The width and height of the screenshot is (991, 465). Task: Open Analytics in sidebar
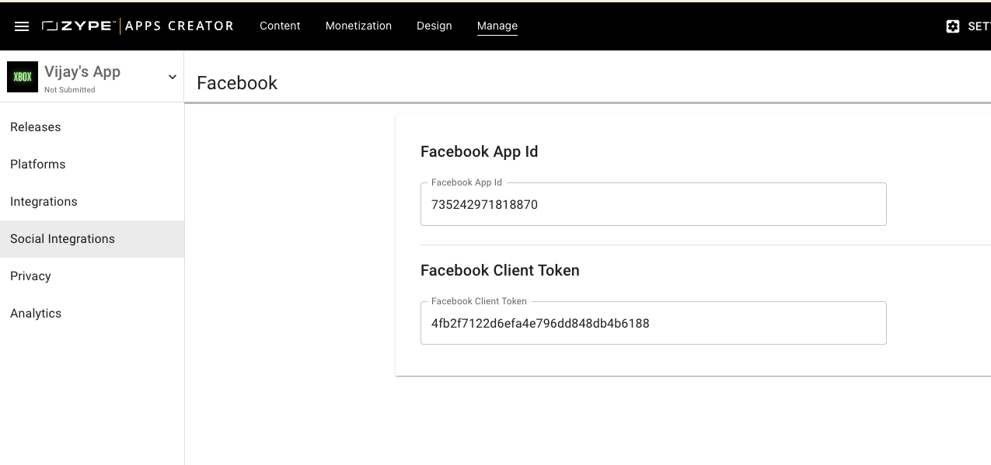pyautogui.click(x=92, y=314)
